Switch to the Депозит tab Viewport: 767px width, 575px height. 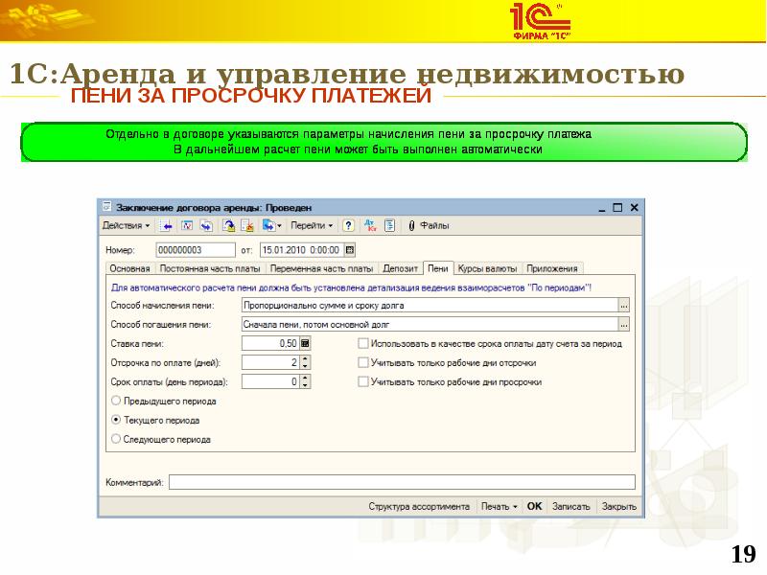click(x=401, y=268)
